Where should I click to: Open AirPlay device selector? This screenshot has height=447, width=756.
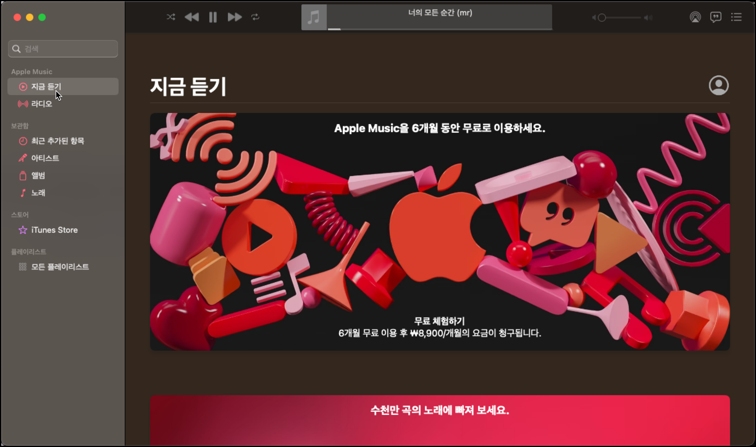[x=695, y=17]
